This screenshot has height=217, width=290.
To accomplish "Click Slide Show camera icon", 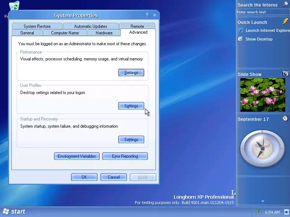I will click(x=285, y=73).
